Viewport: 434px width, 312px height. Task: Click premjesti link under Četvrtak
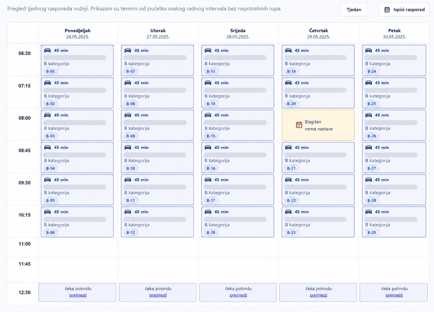pyautogui.click(x=318, y=295)
